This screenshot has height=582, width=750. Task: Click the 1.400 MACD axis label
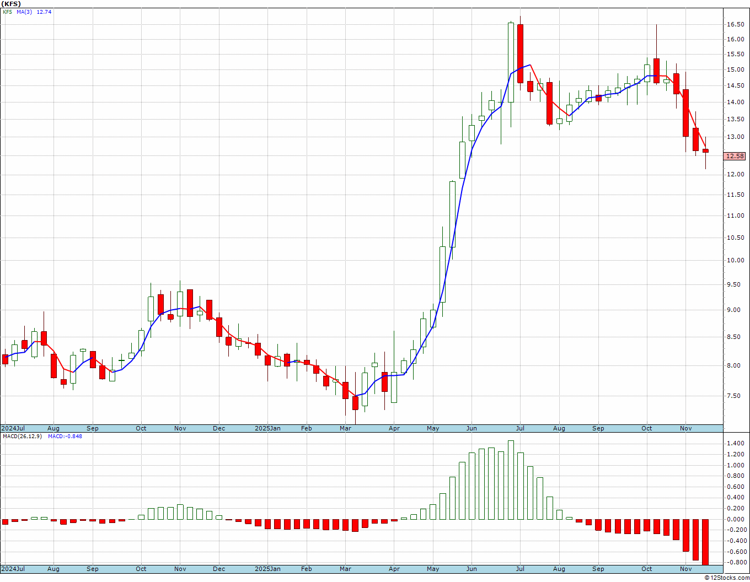pos(735,443)
